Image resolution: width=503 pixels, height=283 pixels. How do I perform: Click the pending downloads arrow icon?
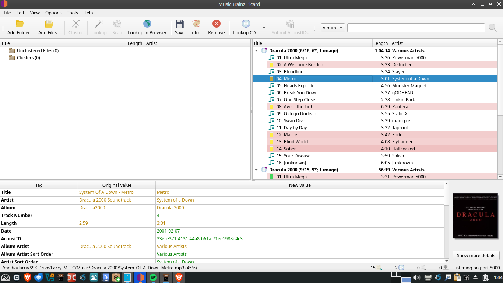click(x=446, y=268)
